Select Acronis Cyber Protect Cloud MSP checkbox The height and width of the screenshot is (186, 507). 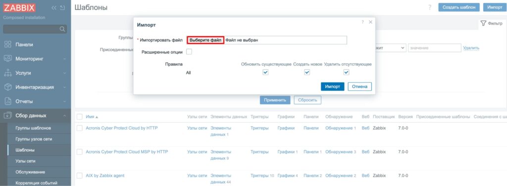click(80, 152)
